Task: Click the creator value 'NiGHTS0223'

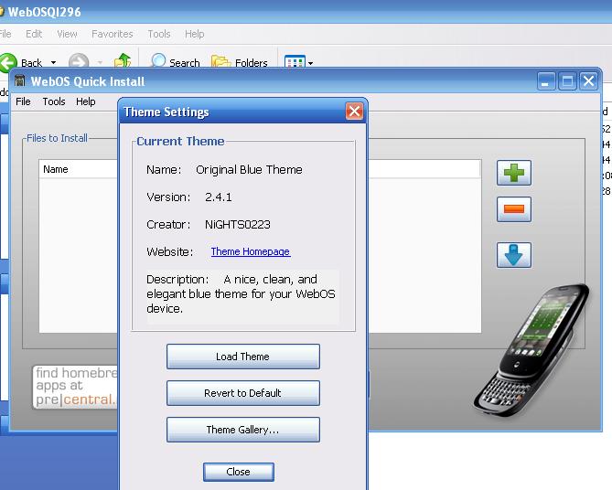Action: (238, 224)
